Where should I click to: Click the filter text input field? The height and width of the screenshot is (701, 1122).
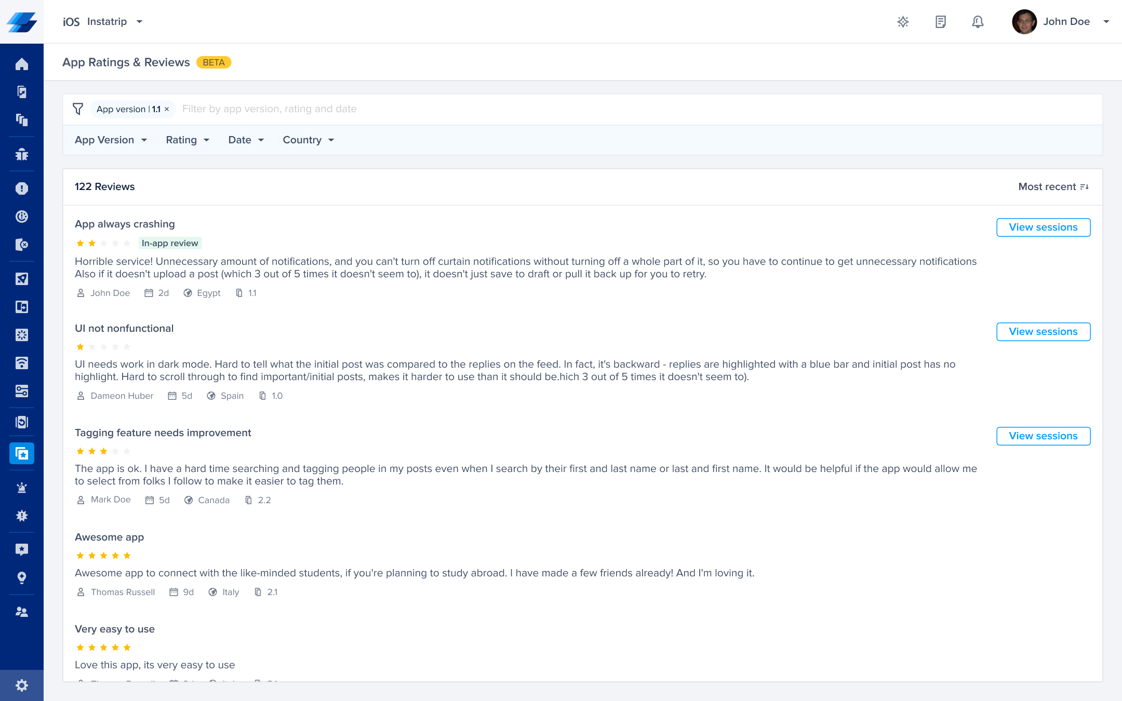pos(519,109)
